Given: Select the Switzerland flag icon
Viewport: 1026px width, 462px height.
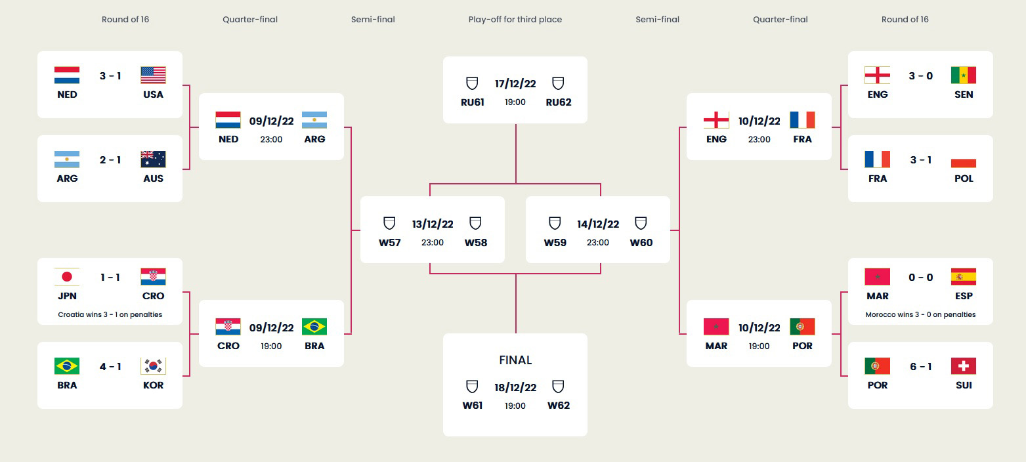Looking at the screenshot, I should click(963, 366).
